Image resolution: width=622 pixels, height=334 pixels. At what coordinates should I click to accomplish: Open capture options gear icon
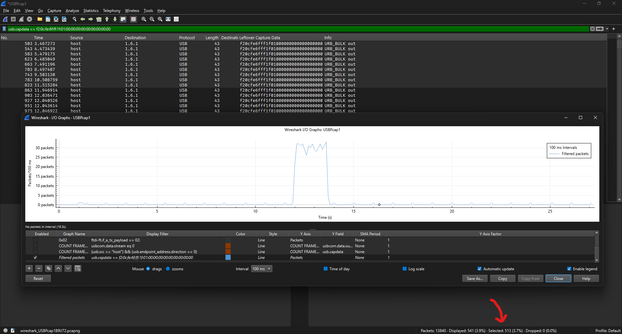29,19
